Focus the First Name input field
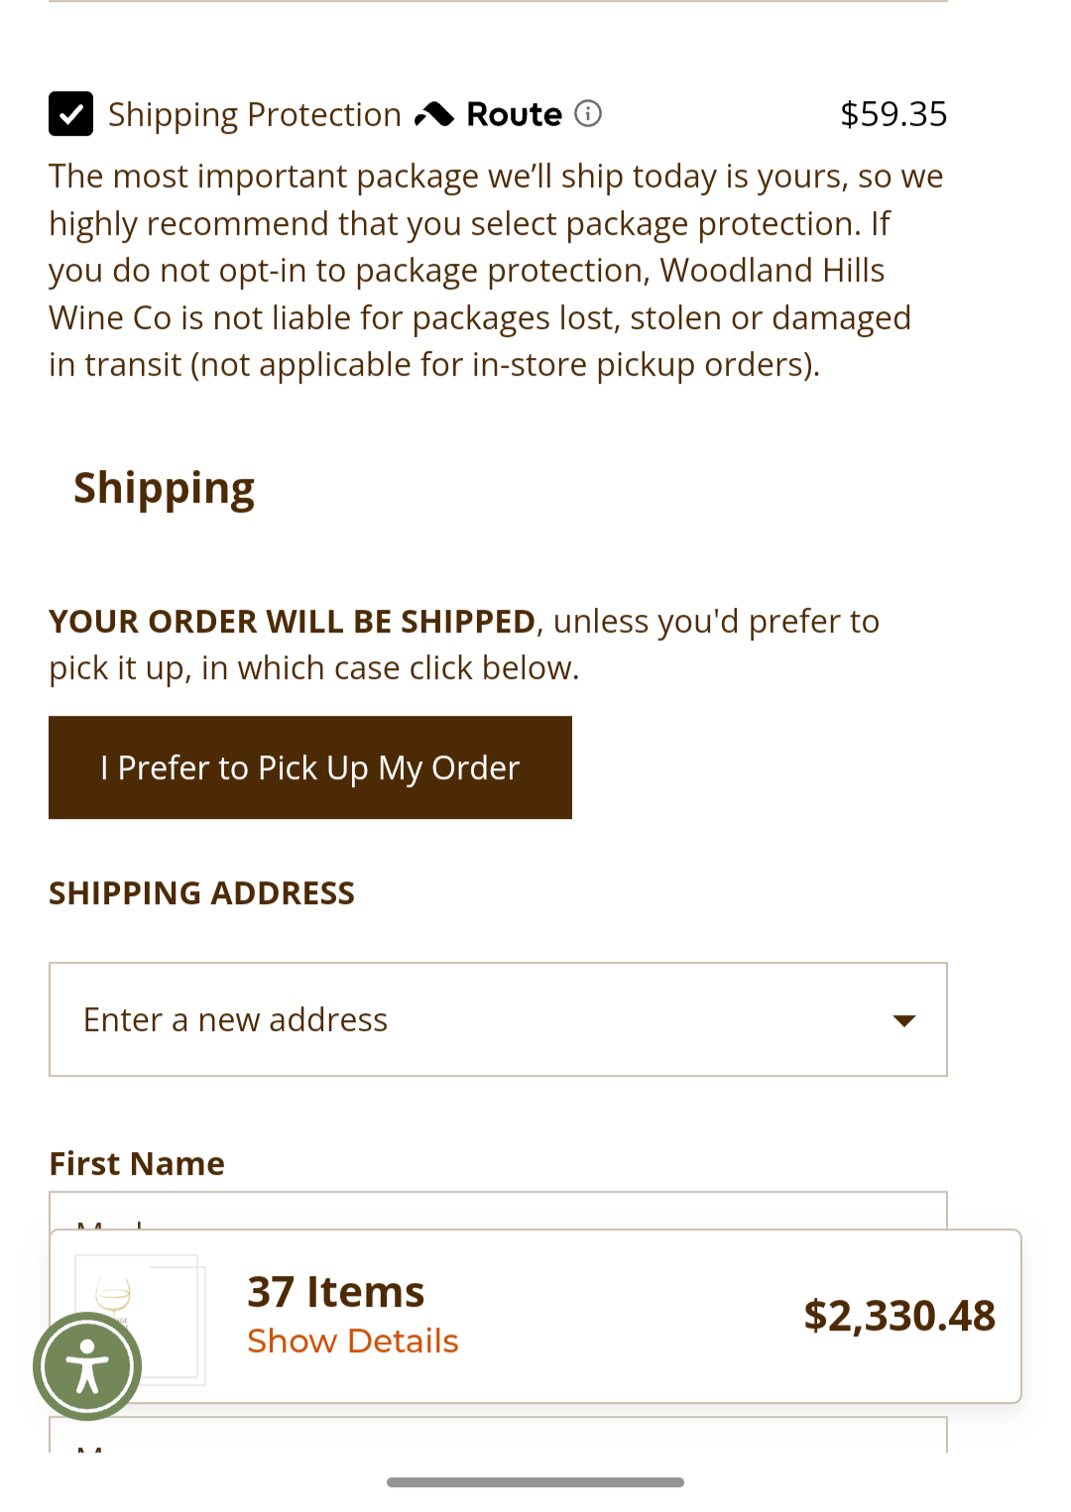This screenshot has width=1071, height=1512. (498, 1211)
